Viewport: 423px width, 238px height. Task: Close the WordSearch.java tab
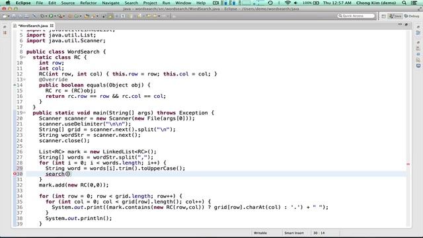tap(52, 26)
